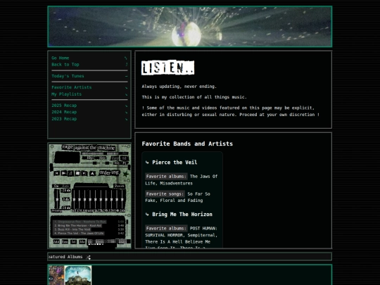Click Favorite songs: label under Pierce the Veil

[165, 194]
